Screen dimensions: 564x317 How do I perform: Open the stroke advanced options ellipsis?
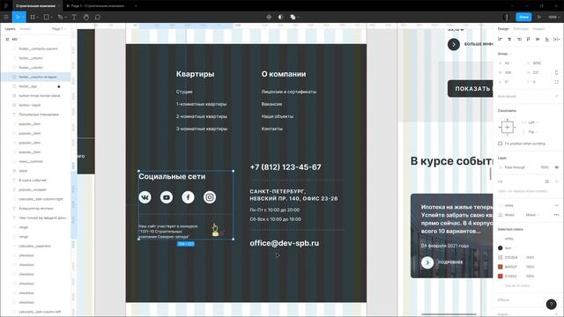[x=556, y=215]
